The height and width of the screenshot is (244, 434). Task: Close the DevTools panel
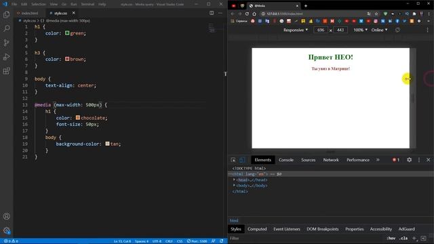point(428,160)
